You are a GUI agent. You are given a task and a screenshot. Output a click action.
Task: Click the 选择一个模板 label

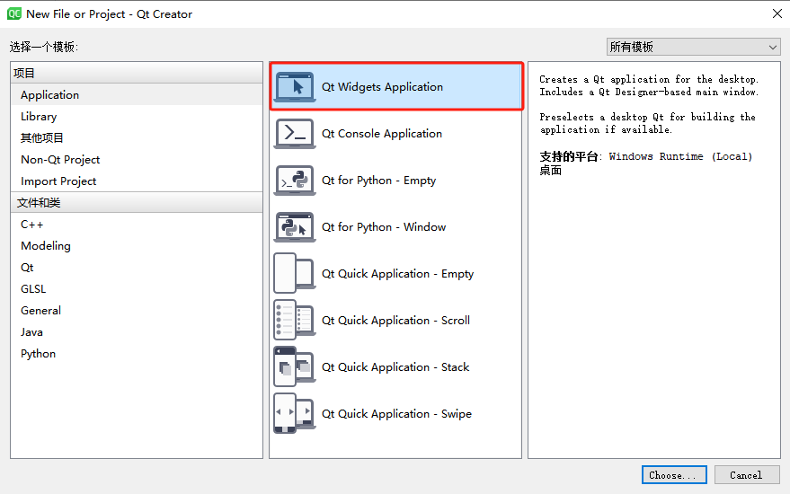click(x=43, y=47)
